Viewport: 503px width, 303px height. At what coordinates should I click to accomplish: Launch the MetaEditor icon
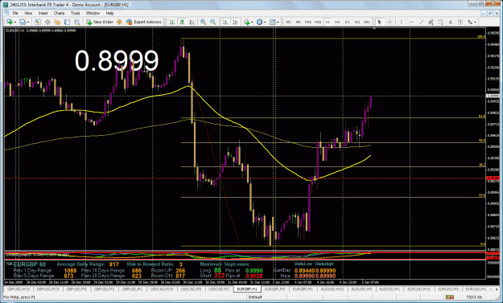(x=119, y=22)
